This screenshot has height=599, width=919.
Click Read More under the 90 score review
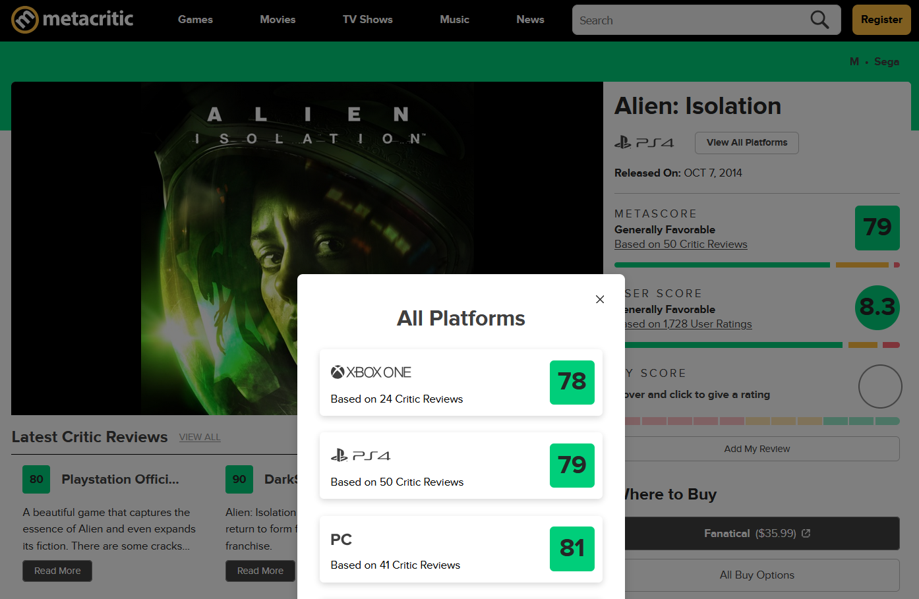261,571
